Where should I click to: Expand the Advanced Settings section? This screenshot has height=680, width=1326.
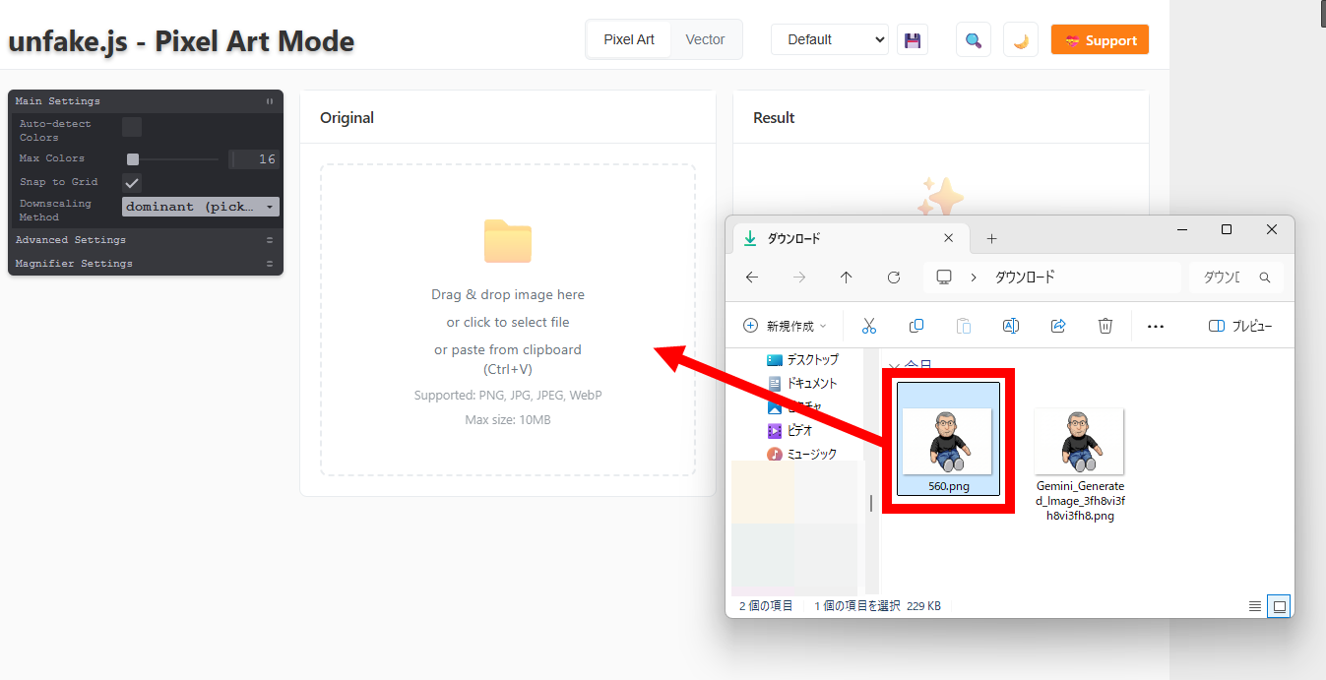point(146,240)
